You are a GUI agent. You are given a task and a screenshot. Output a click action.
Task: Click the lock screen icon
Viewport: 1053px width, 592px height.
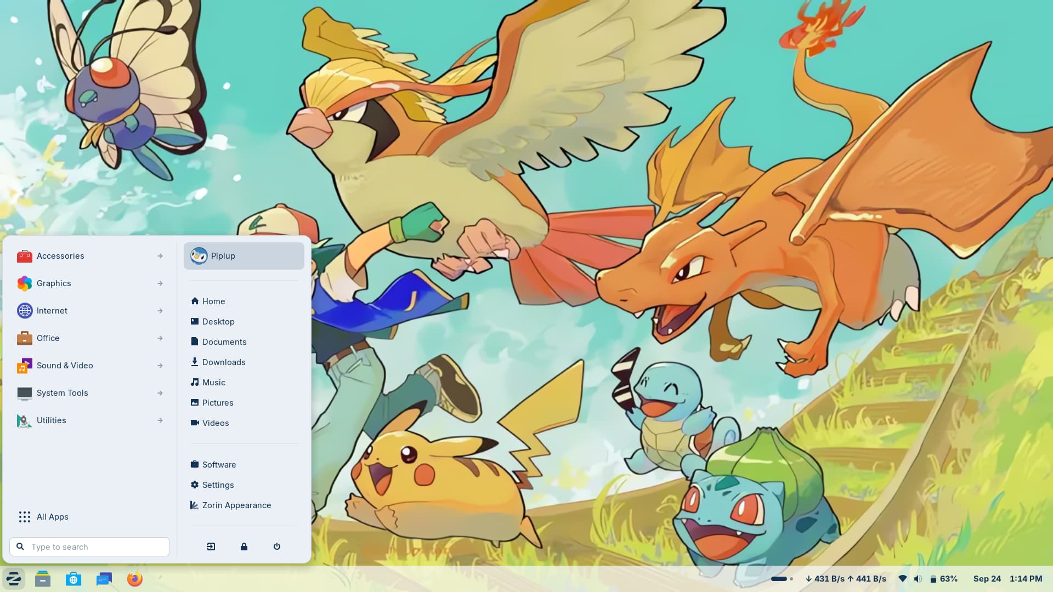click(244, 547)
